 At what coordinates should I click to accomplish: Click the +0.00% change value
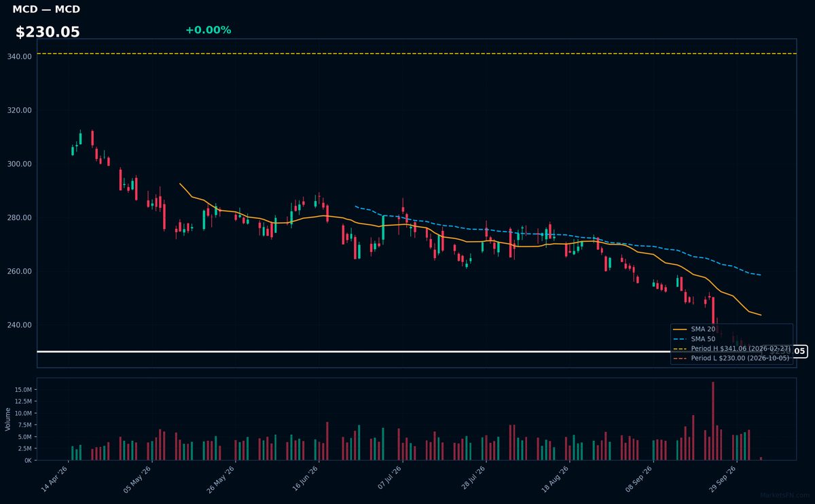208,30
